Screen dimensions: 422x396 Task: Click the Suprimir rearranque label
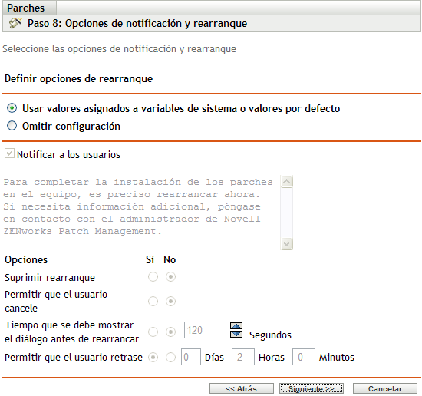pos(50,278)
